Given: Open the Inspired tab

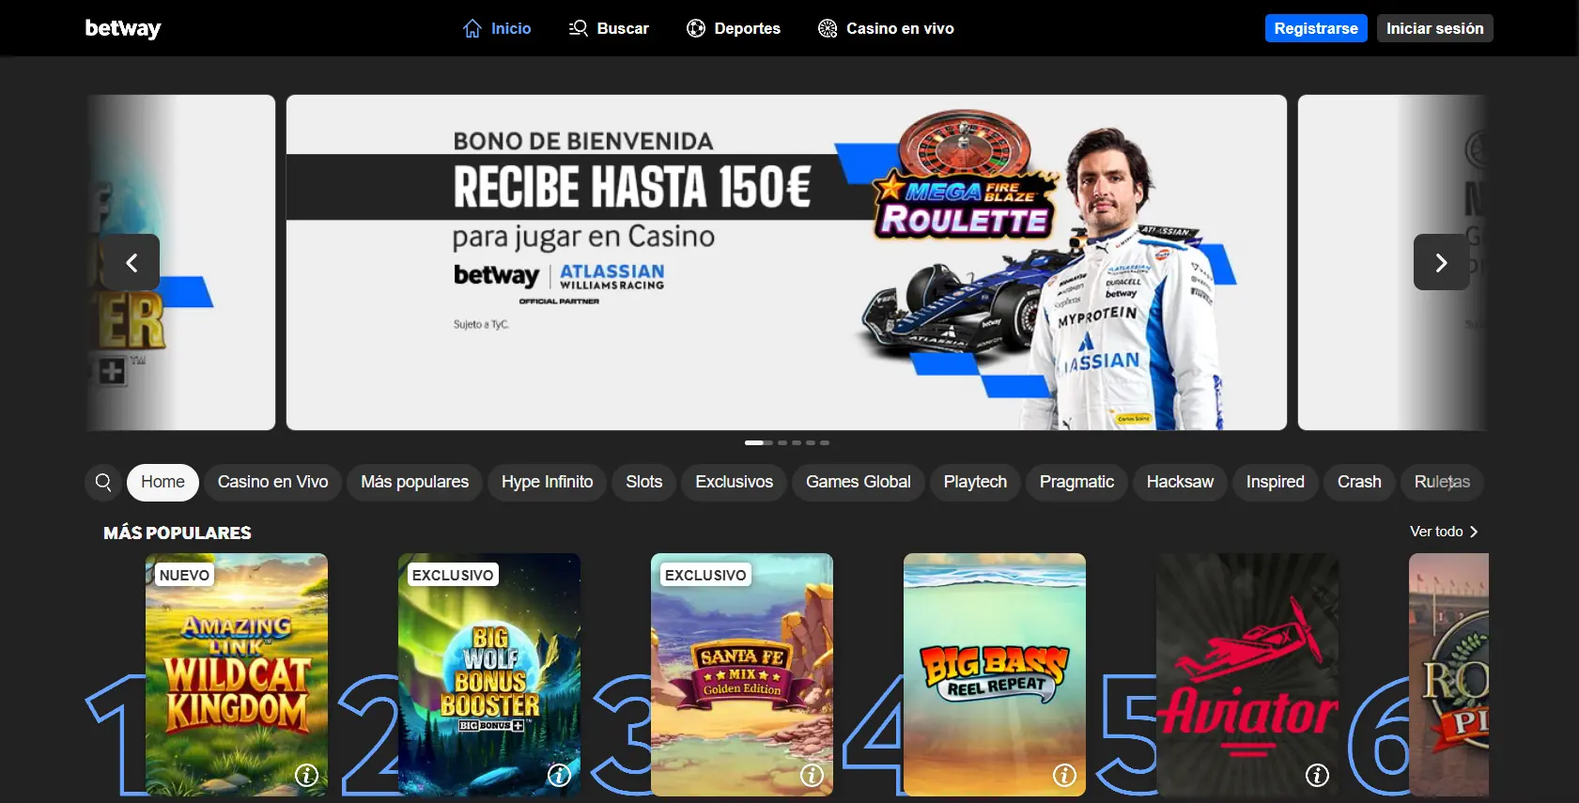Looking at the screenshot, I should click(1276, 482).
